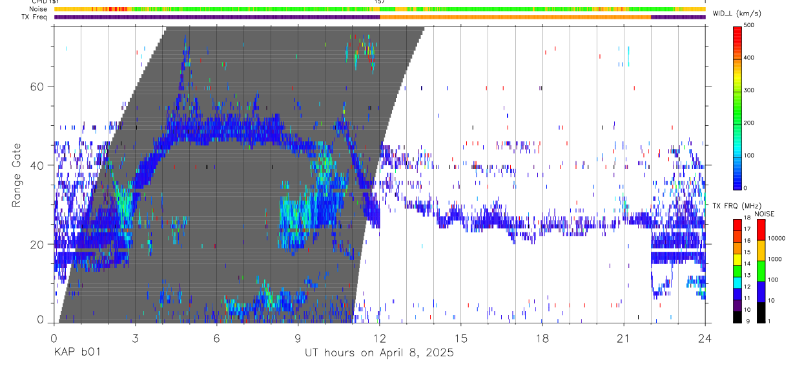The image size is (793, 366).
Task: Click the 15 tick on the TX FRQ legend
Action: (x=747, y=252)
